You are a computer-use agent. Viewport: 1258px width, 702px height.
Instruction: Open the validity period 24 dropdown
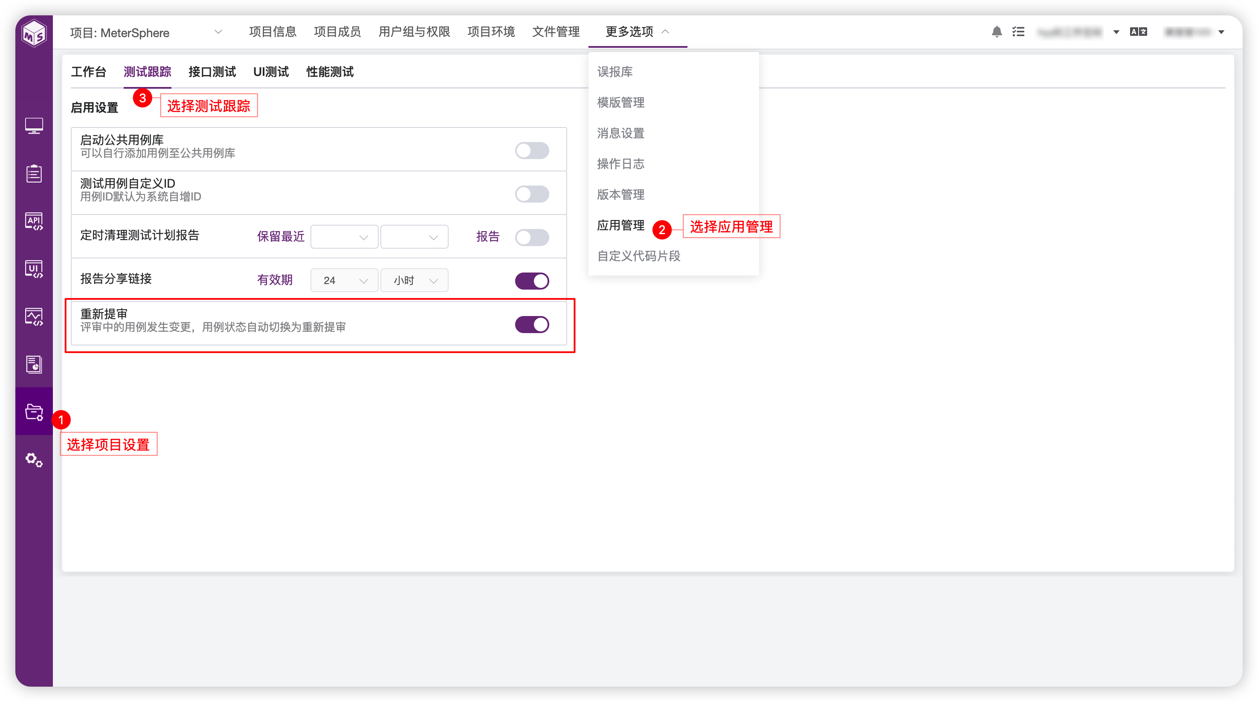coord(344,280)
